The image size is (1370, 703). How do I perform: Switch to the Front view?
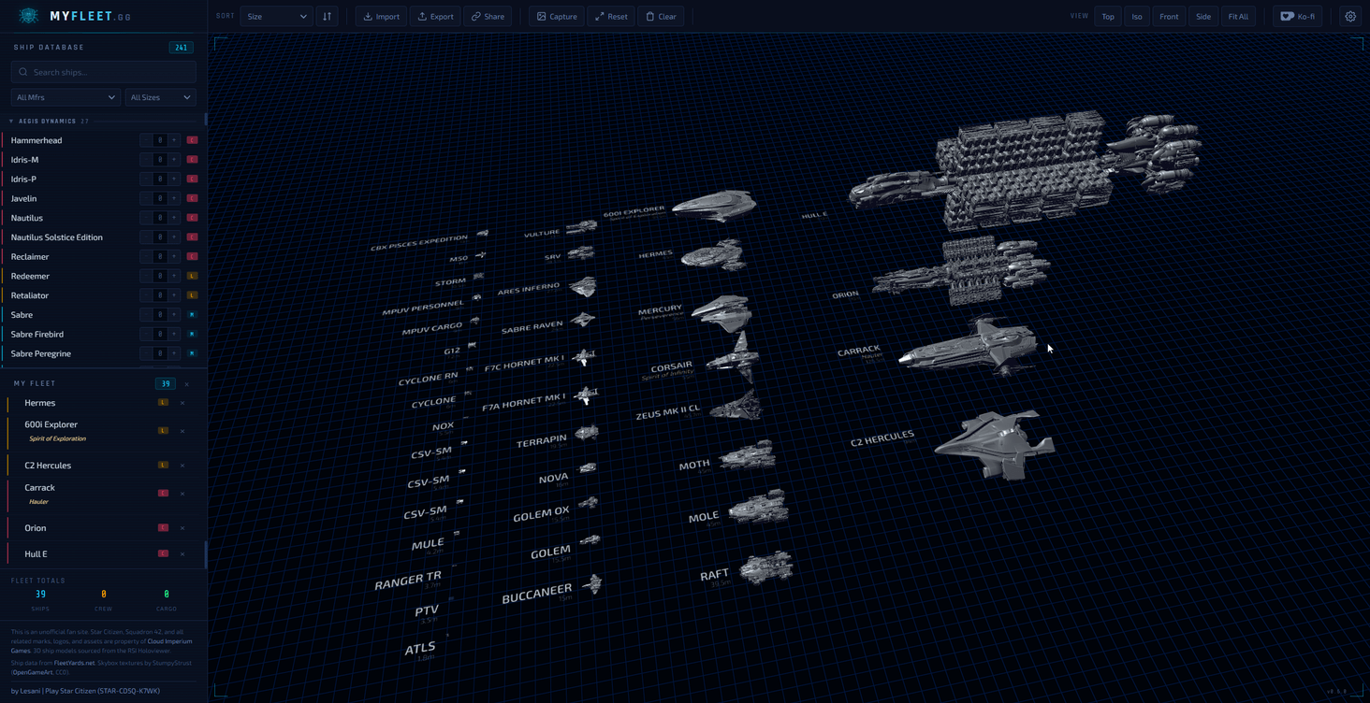[1169, 16]
